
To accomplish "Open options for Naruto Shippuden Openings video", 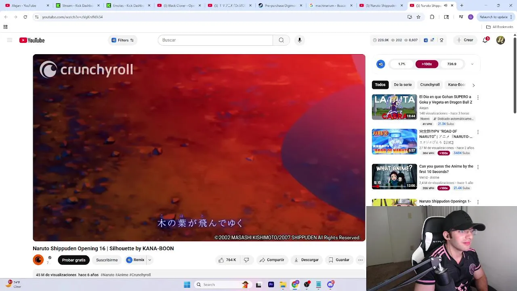I will [x=478, y=202].
